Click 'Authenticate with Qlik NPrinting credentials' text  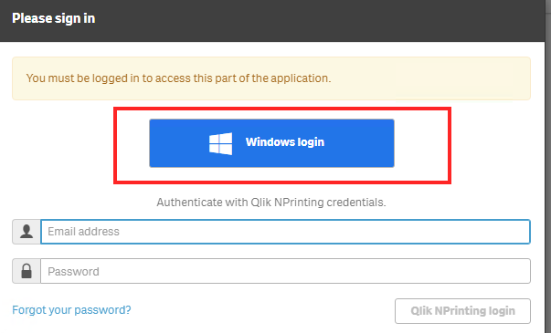(x=271, y=203)
